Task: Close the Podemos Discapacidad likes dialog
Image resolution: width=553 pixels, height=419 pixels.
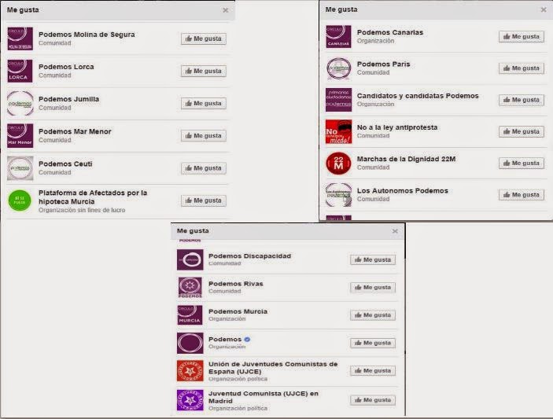Action: (x=395, y=231)
